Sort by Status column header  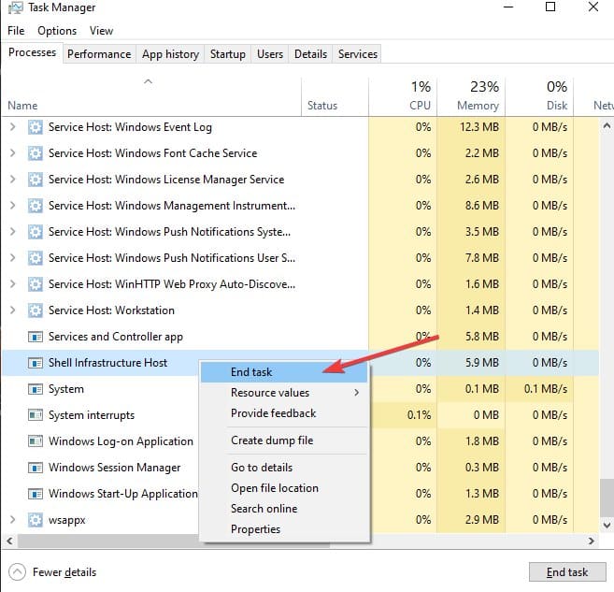[335, 96]
